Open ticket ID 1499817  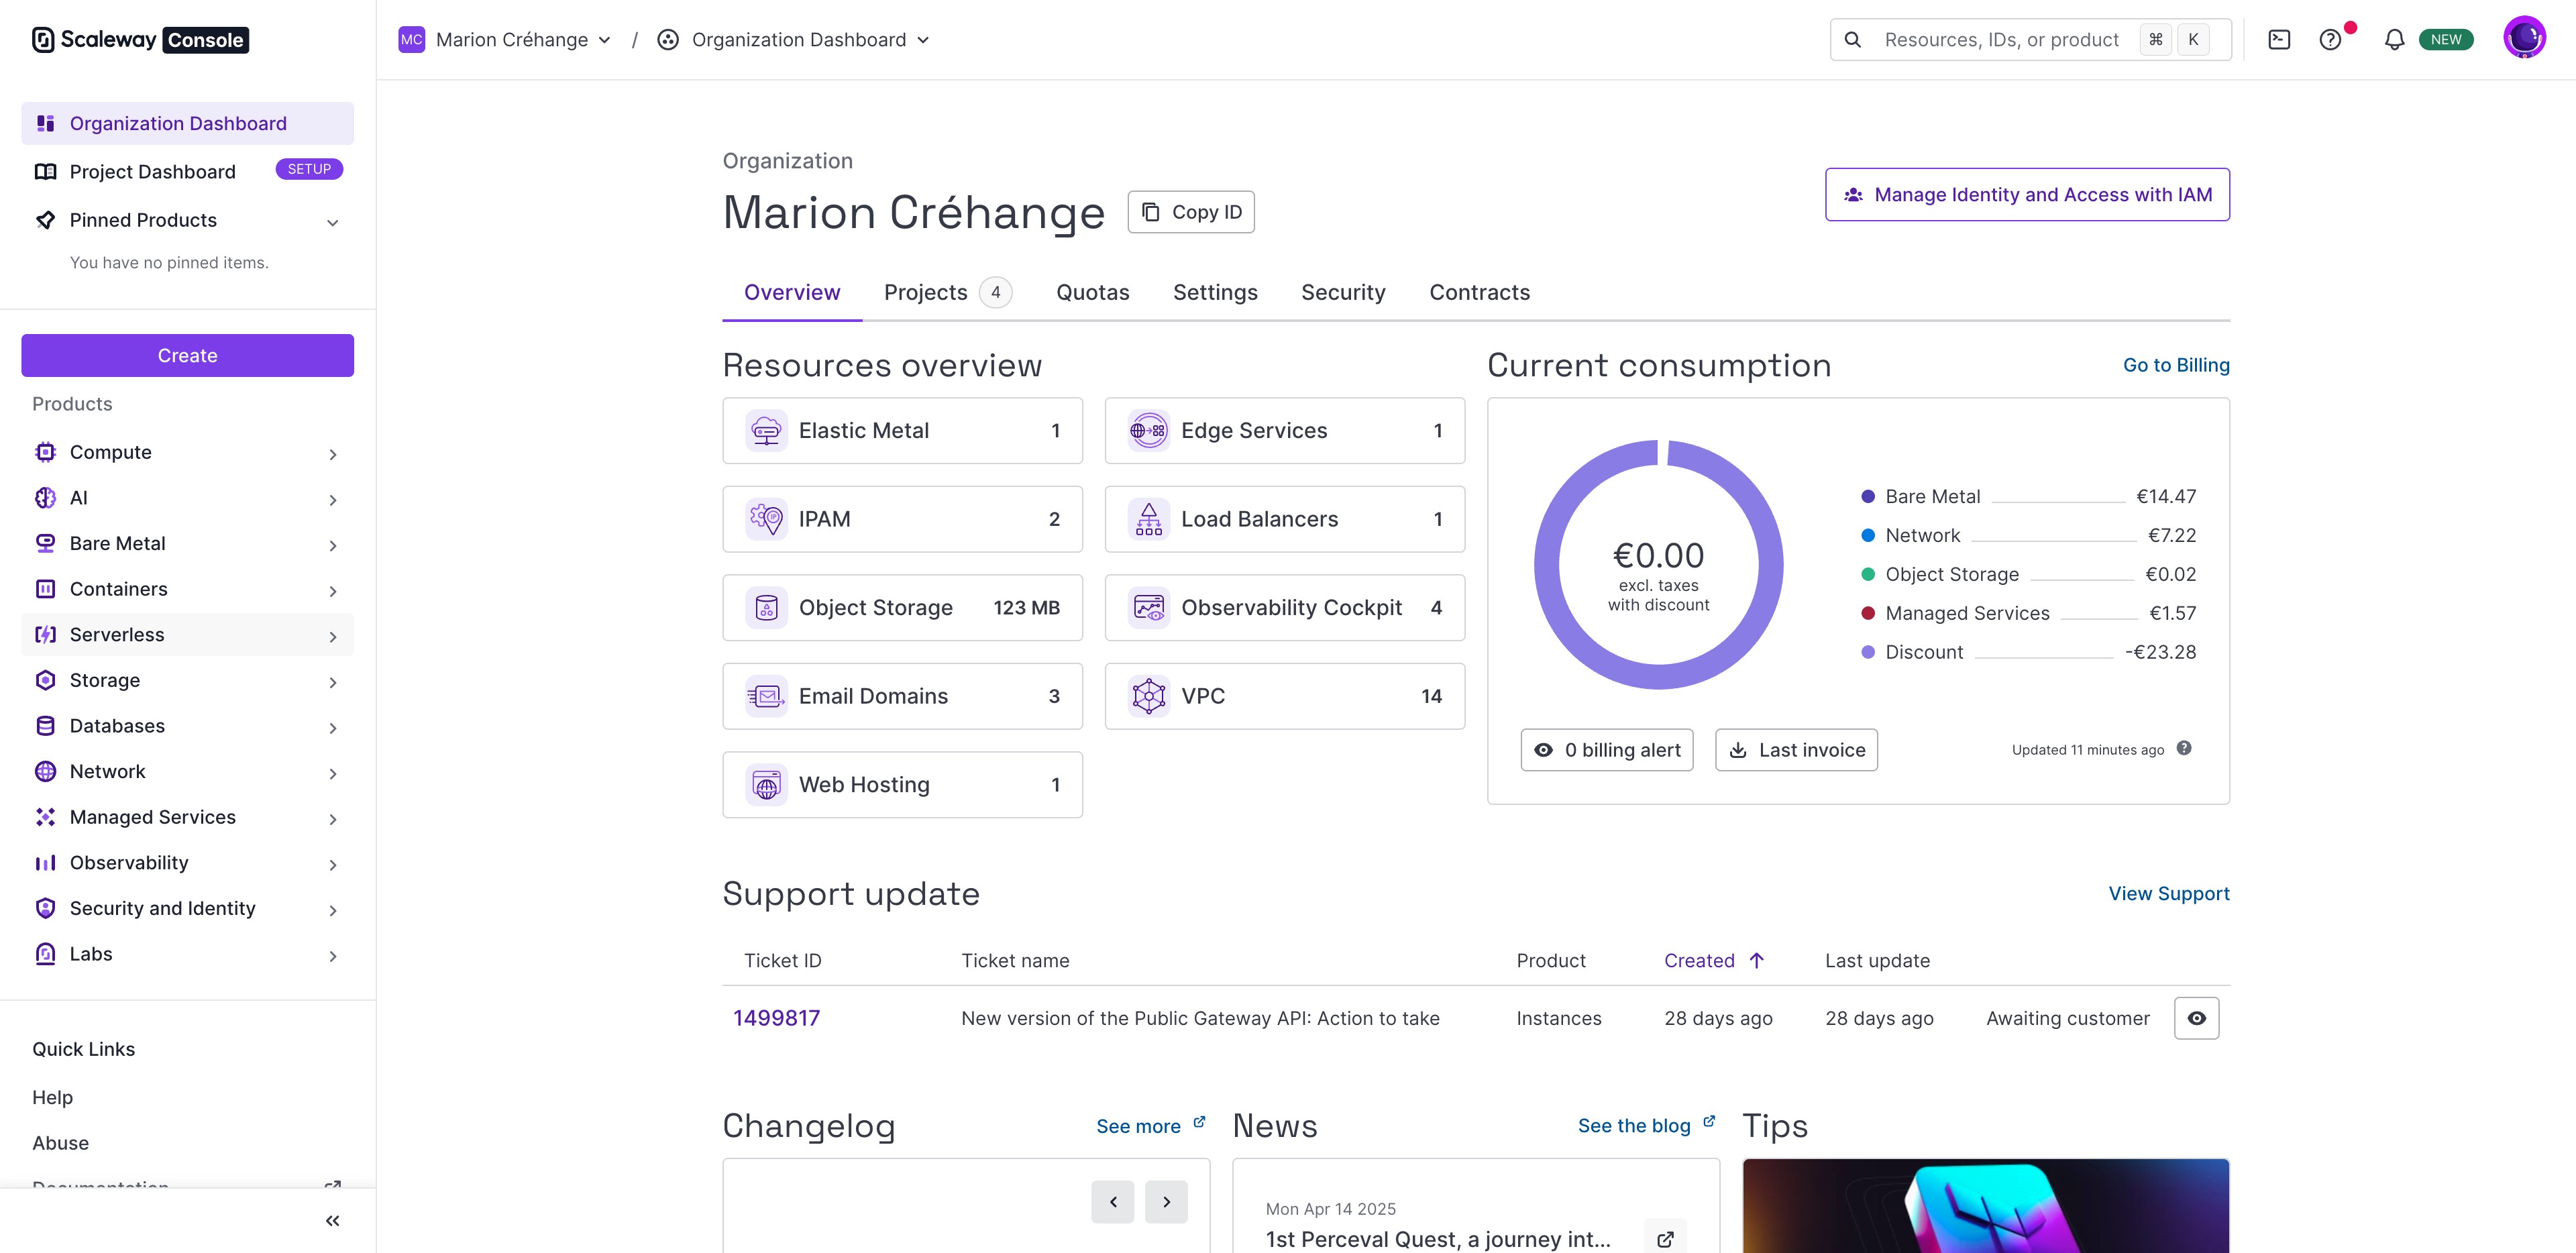[x=776, y=1018]
